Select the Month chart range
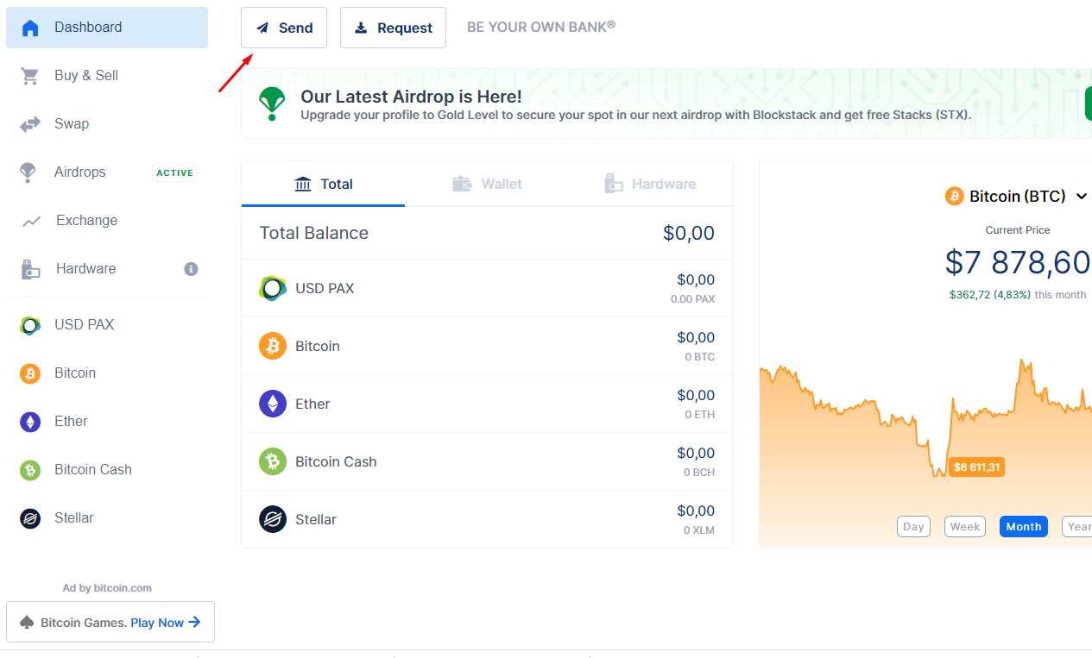Viewport: 1092px width, 658px height. pyautogui.click(x=1024, y=527)
